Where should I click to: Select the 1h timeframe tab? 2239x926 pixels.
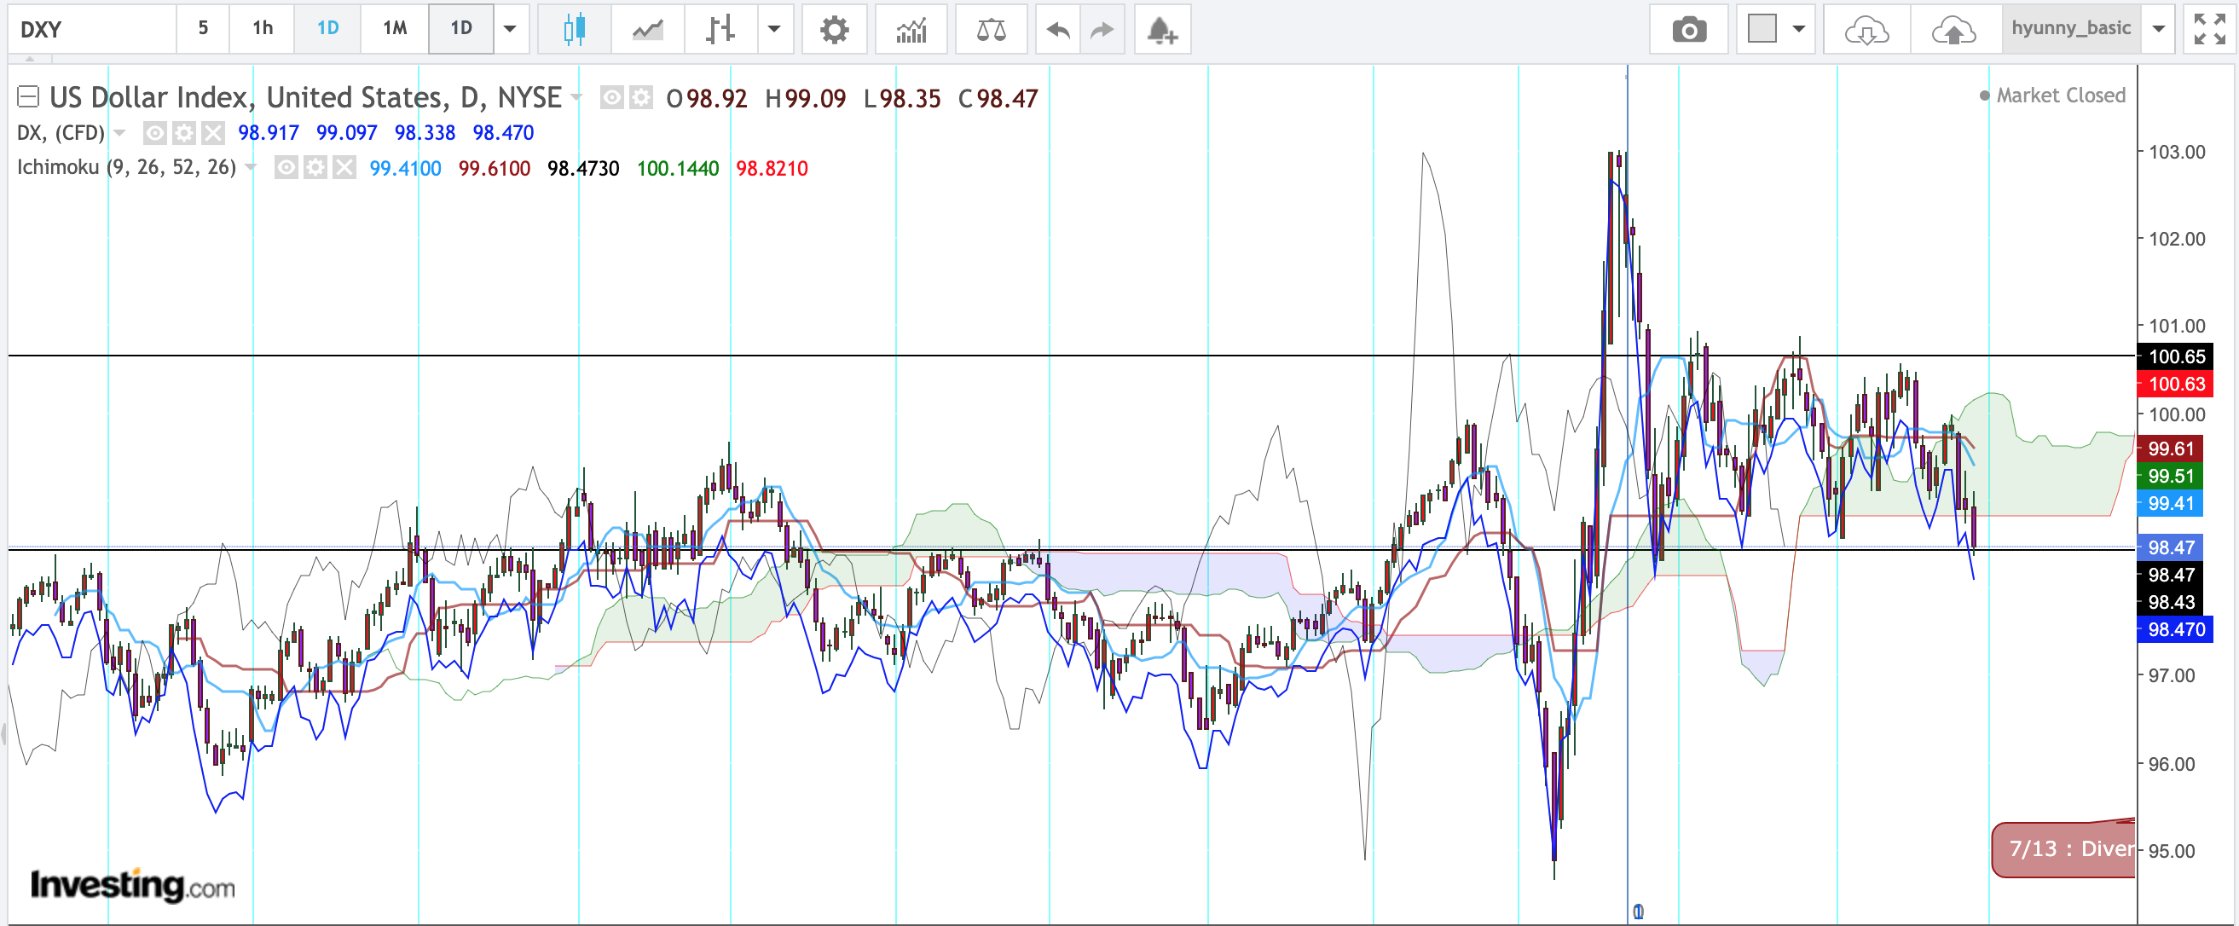[263, 29]
